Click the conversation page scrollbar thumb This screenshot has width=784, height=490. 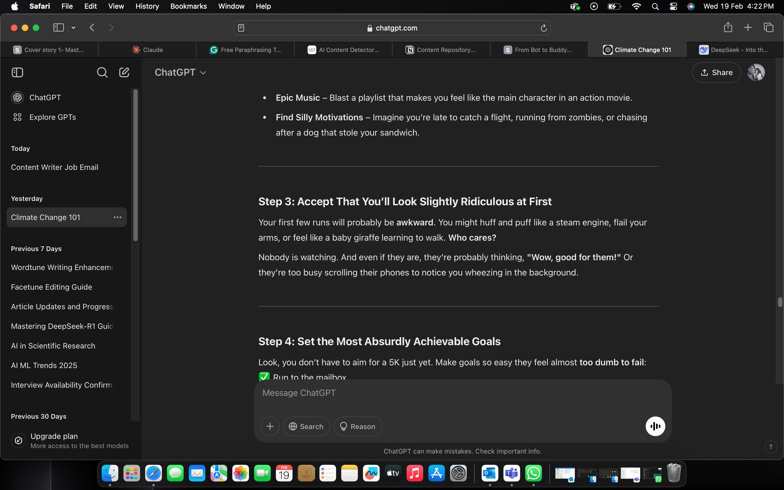tap(780, 302)
